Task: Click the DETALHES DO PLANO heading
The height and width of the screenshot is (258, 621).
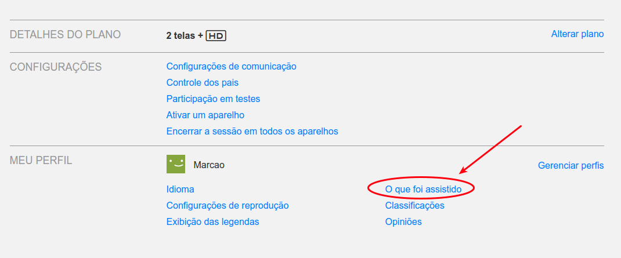Action: click(65, 34)
